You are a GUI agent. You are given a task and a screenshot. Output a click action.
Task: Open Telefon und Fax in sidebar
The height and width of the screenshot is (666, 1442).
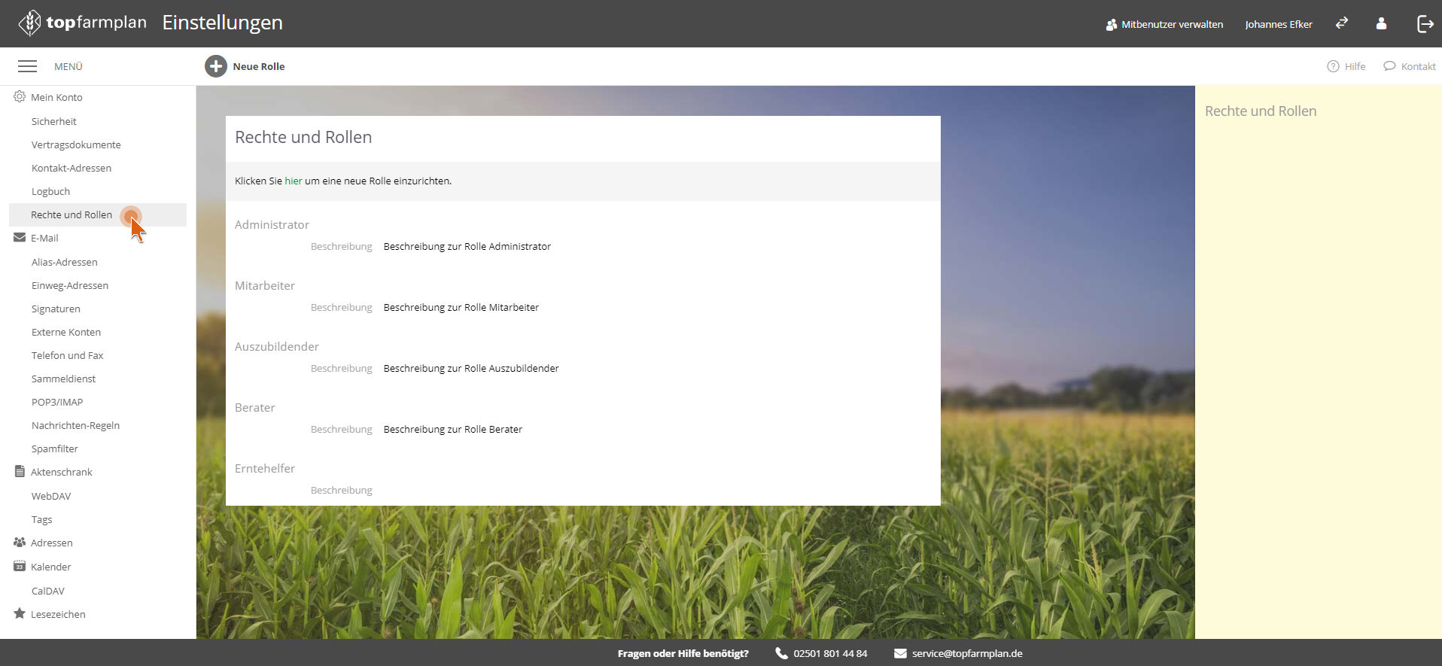pos(68,355)
